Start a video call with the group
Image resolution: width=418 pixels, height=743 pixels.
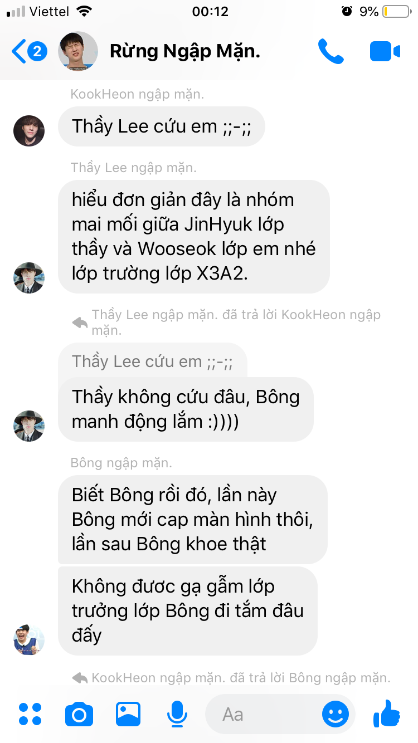[385, 52]
